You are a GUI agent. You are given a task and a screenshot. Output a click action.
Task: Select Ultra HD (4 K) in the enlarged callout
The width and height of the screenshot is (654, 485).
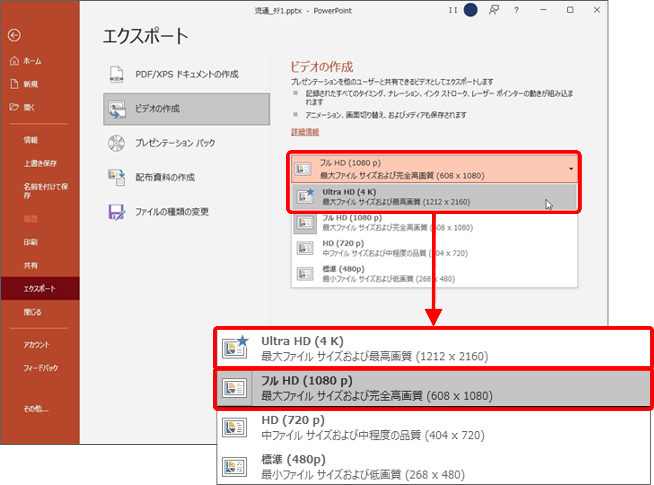[x=433, y=348]
